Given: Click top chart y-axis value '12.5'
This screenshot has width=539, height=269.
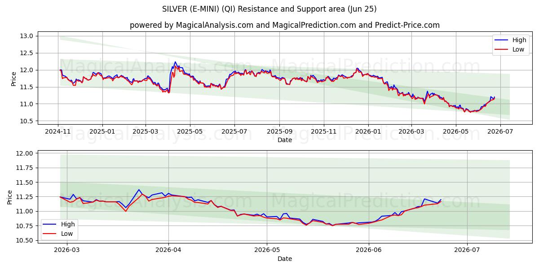Looking at the screenshot, I should coord(27,53).
